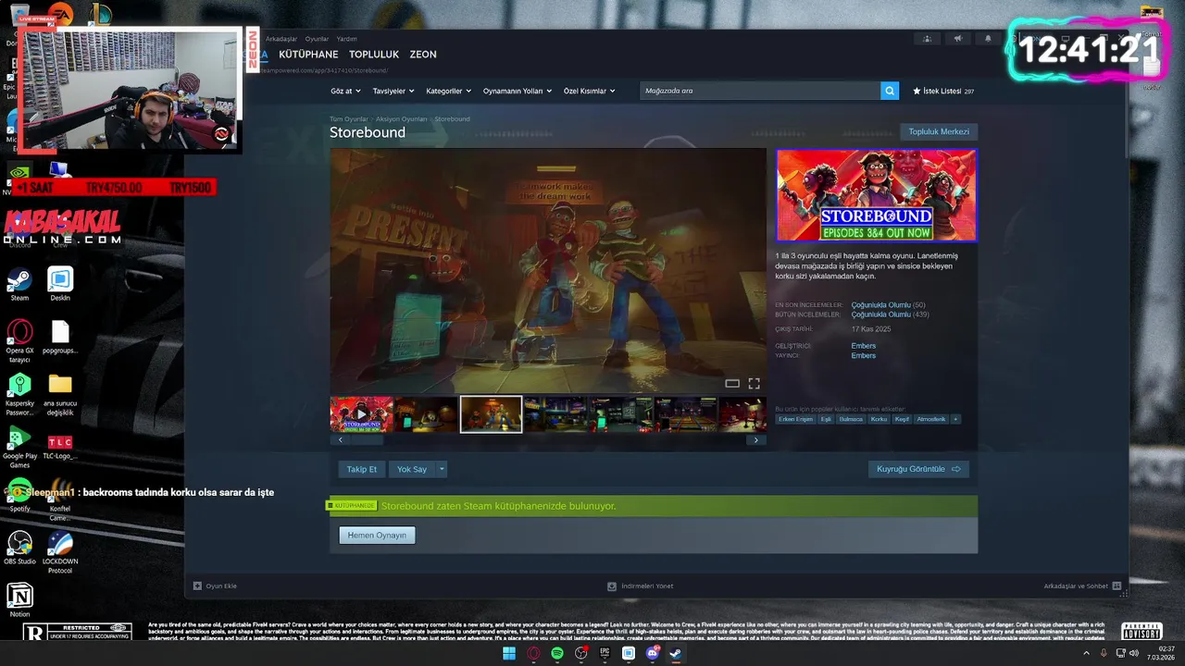Viewport: 1185px width, 666px height.
Task: Open Opera GX tarayıcı desktop icon
Action: 19,340
